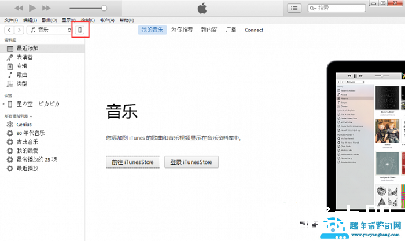
Task: Click the 歌曲 music note icon
Action: 10,75
